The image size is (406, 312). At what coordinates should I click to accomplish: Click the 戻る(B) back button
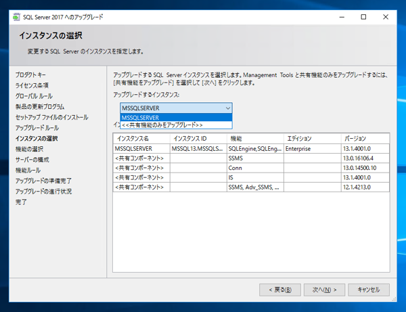[280, 290]
